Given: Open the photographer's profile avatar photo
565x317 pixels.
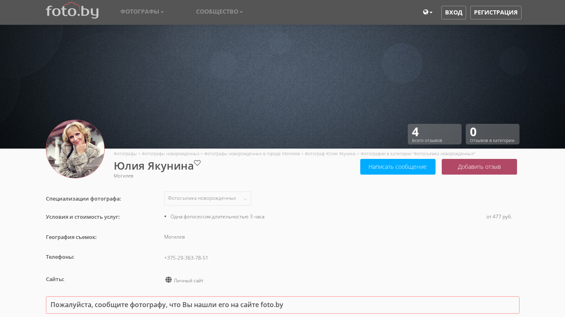Looking at the screenshot, I should 75,149.
